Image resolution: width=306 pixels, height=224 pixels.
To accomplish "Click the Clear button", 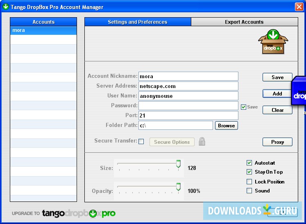I will pyautogui.click(x=277, y=110).
